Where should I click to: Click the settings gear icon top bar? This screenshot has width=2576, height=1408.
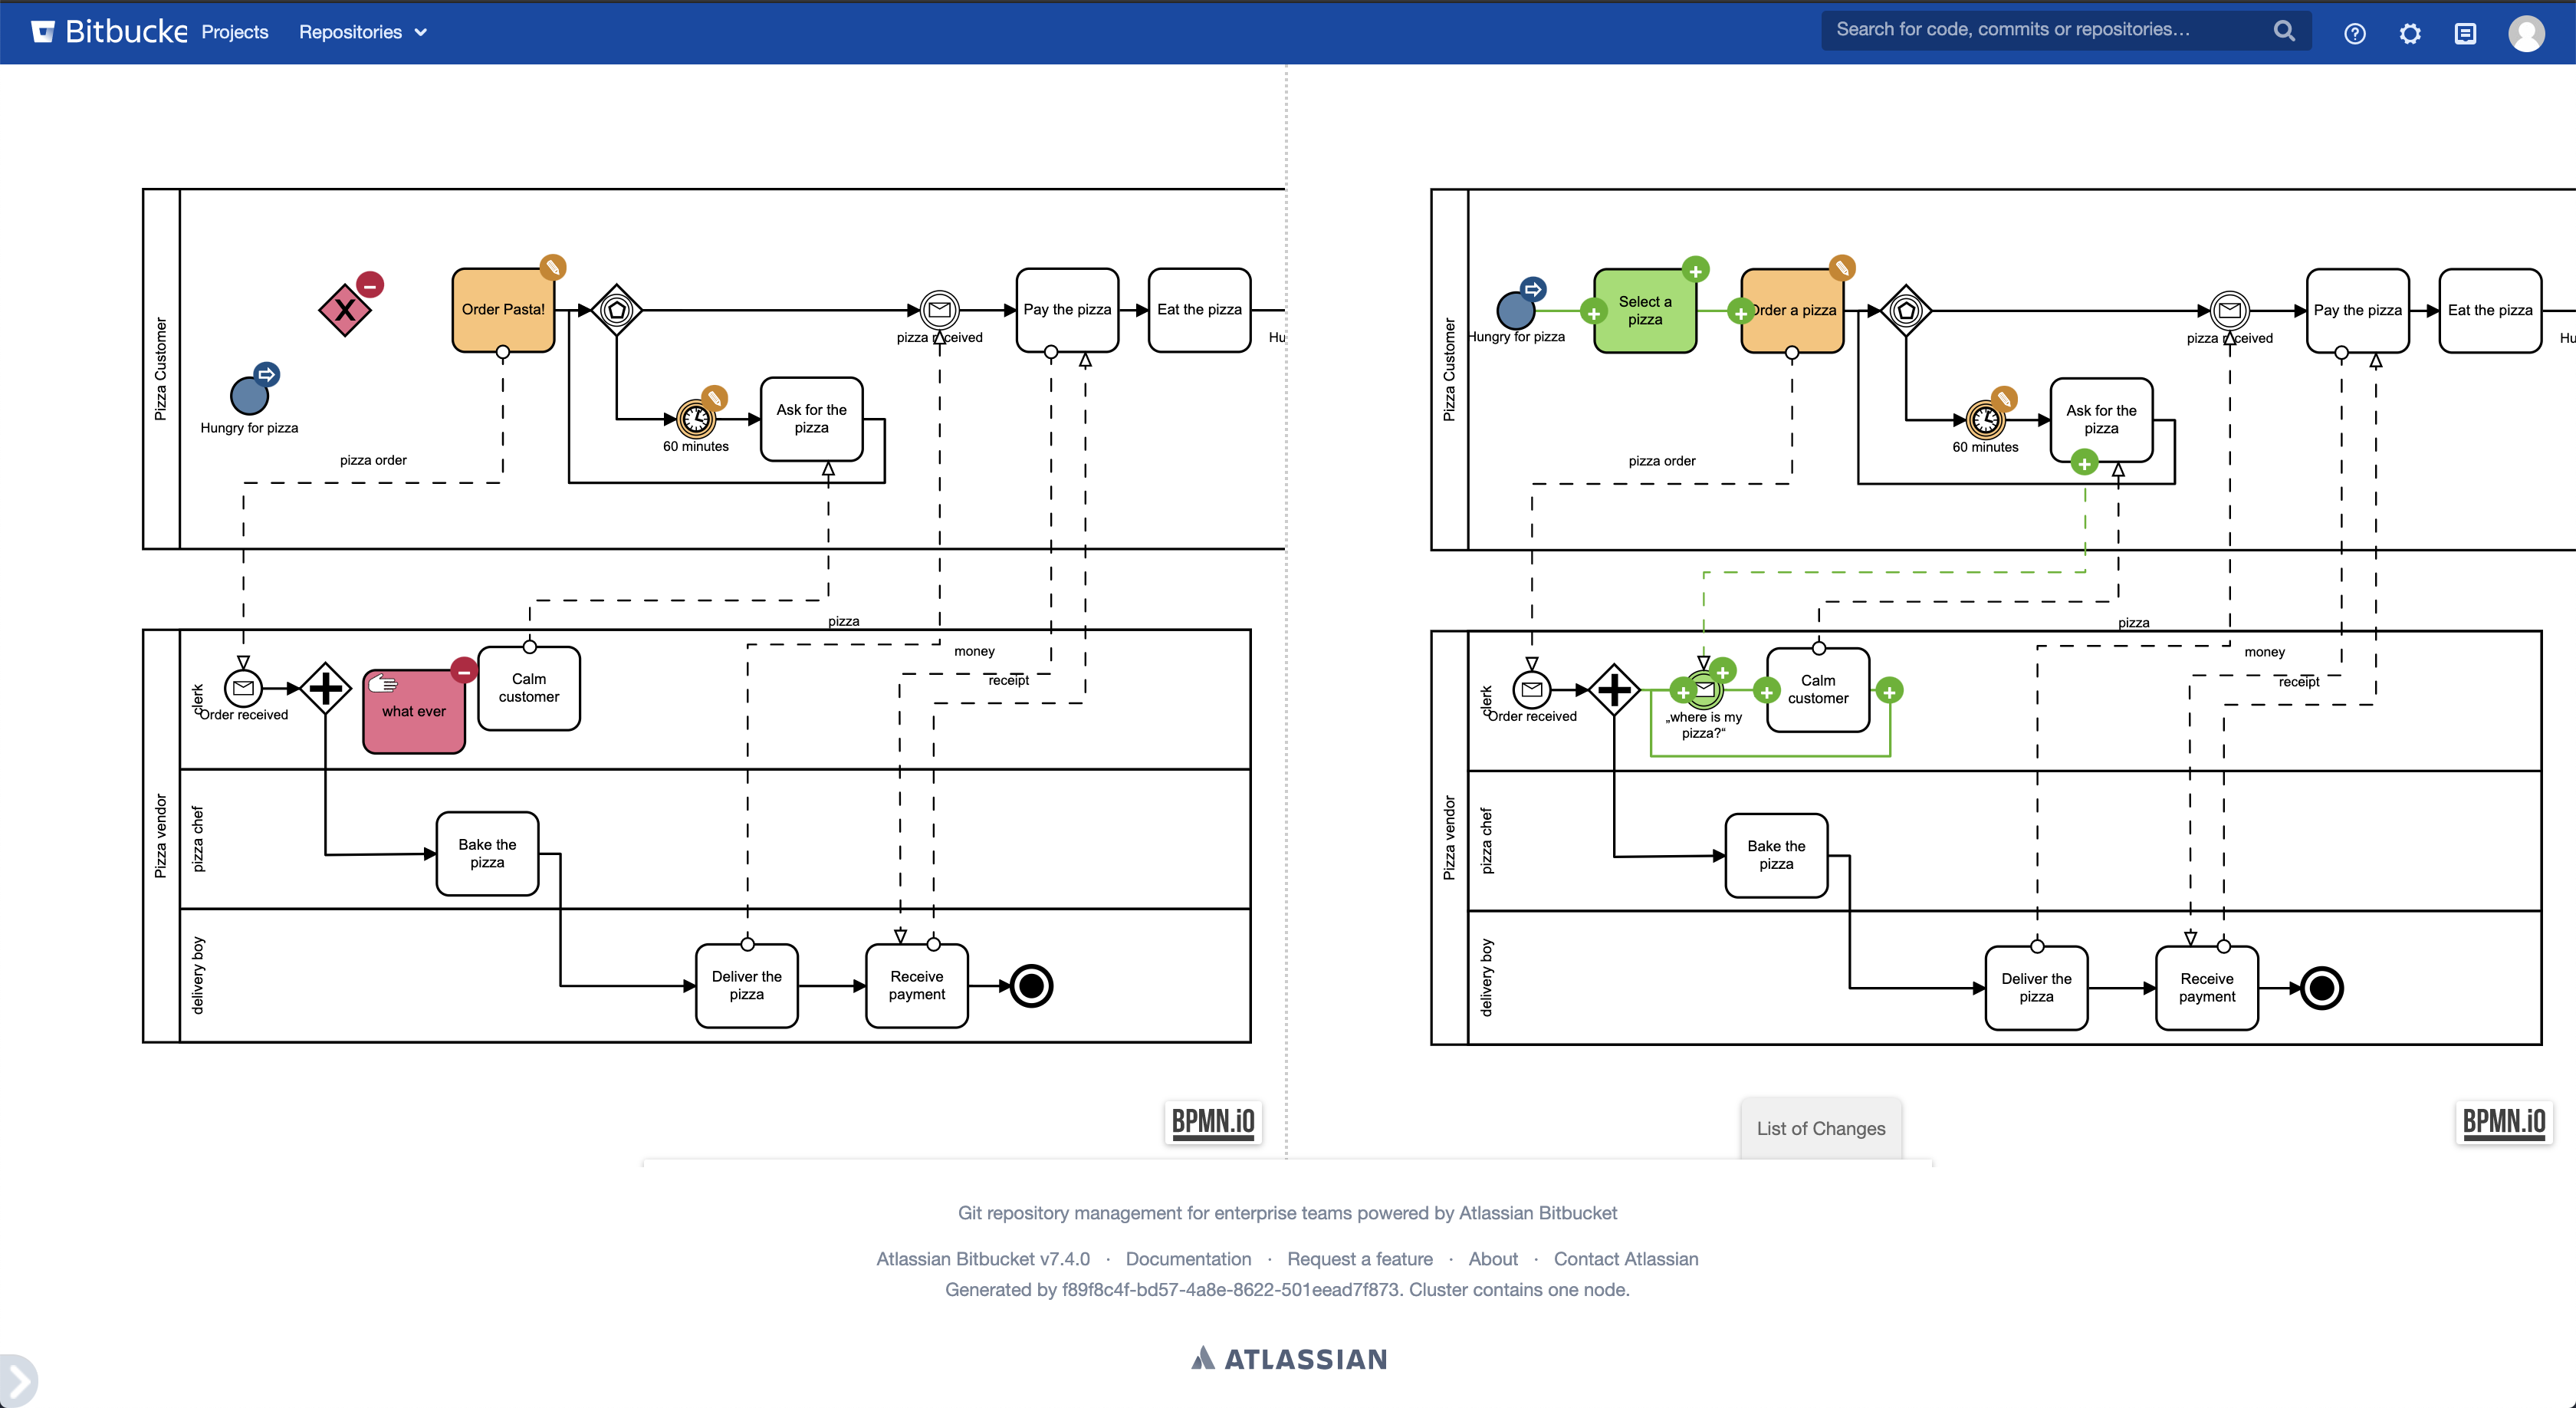click(2411, 33)
